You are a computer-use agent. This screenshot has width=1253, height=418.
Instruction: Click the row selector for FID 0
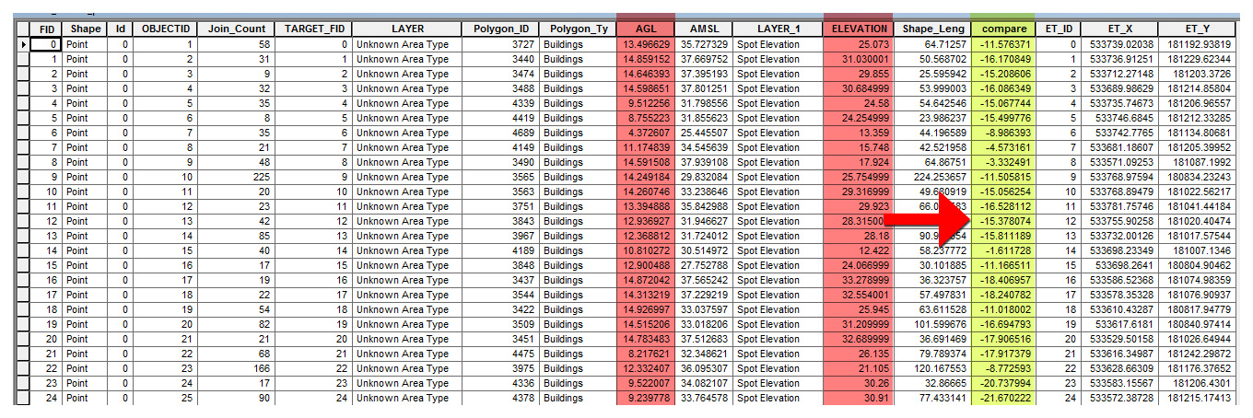23,44
